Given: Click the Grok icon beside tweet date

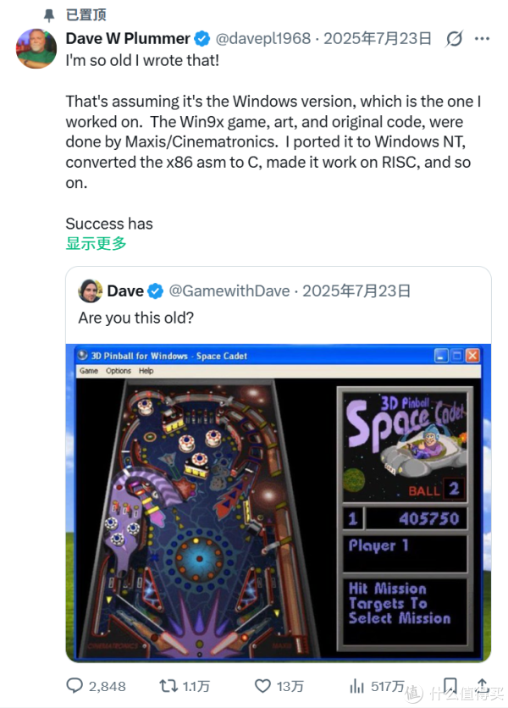Looking at the screenshot, I should click(x=454, y=39).
